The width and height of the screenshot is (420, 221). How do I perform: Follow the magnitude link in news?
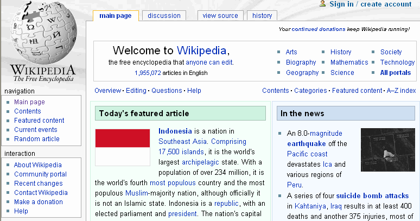(326, 134)
